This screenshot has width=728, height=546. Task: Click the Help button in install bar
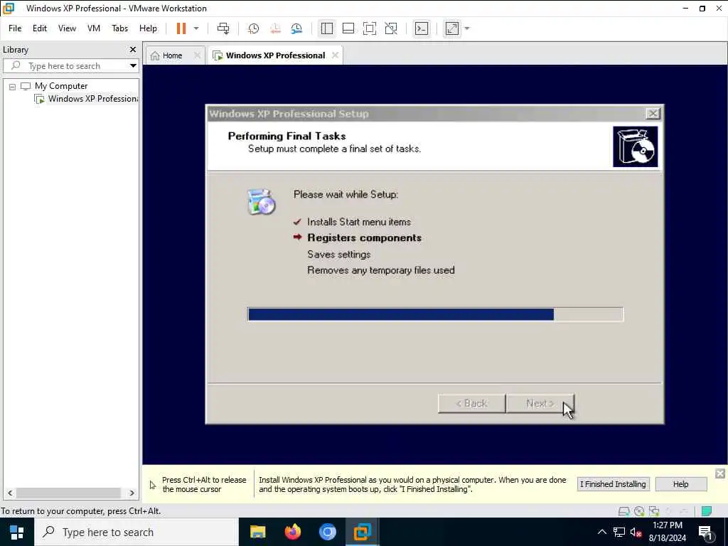(680, 484)
